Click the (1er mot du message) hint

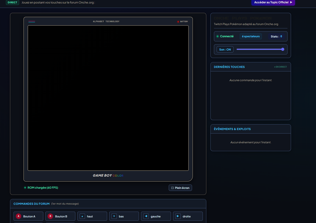[x=65, y=204]
